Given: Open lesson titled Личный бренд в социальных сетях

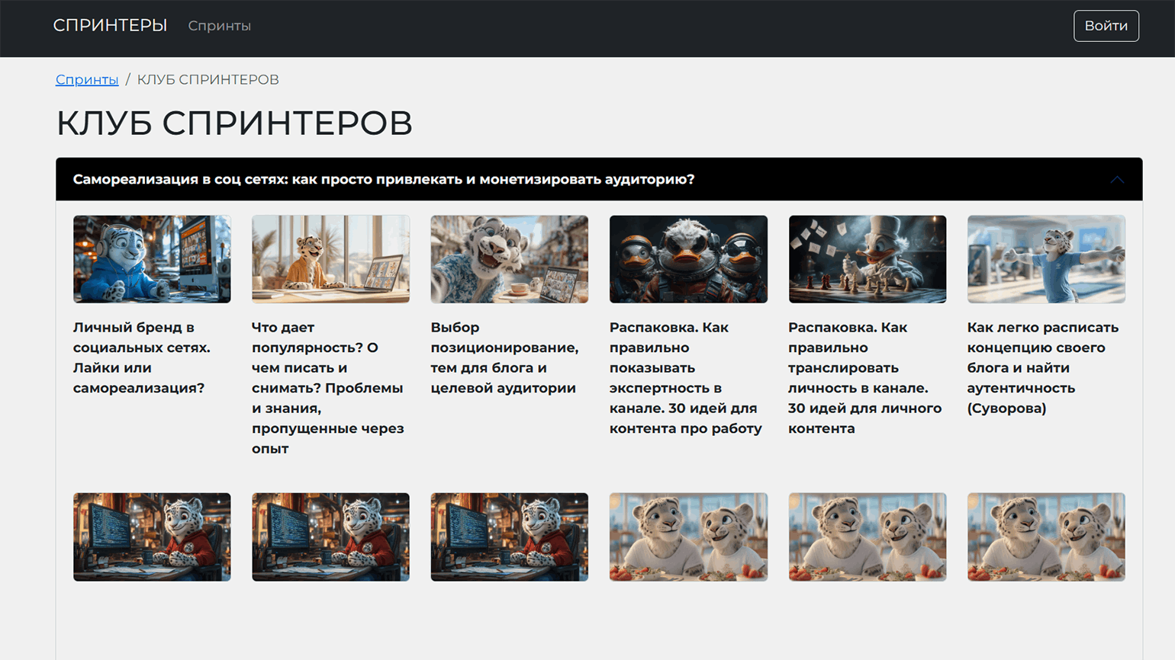Looking at the screenshot, I should (142, 357).
